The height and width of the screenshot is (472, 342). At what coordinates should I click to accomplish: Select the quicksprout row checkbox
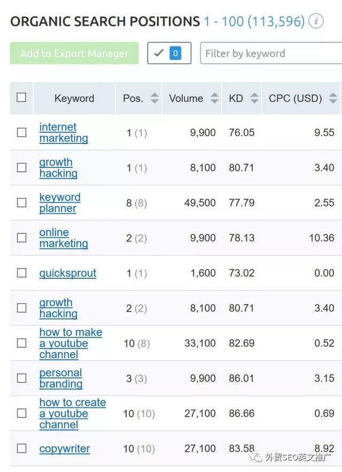point(21,273)
